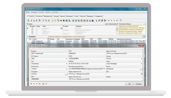Go to last record in main toolbar

click(x=117, y=20)
